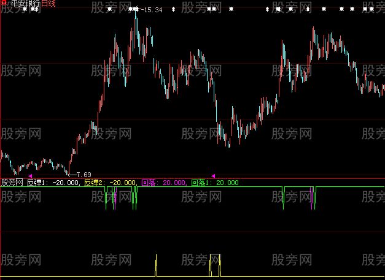Image resolution: width=385 pixels, height=280 pixels.
Task: Click info marker cluster left of 15.34
Action: coord(134,10)
